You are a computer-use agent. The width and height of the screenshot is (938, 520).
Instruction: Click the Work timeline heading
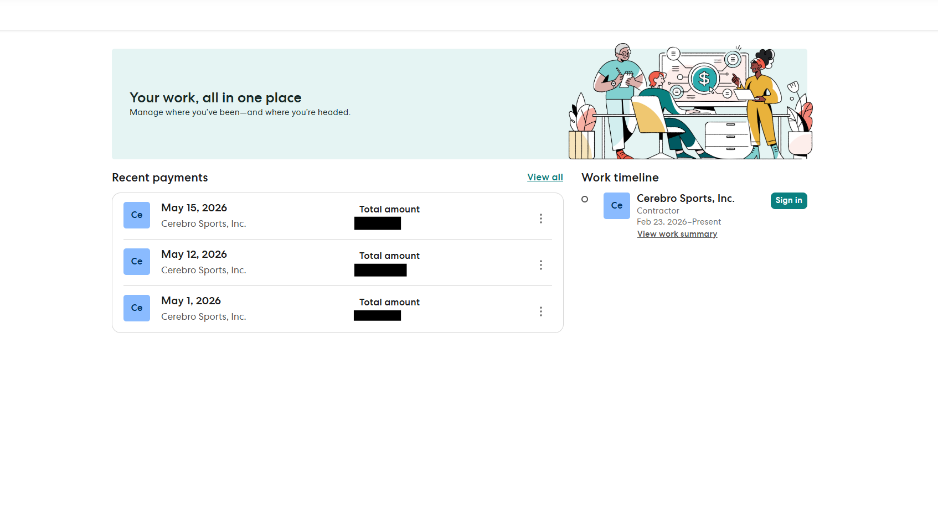pos(620,178)
